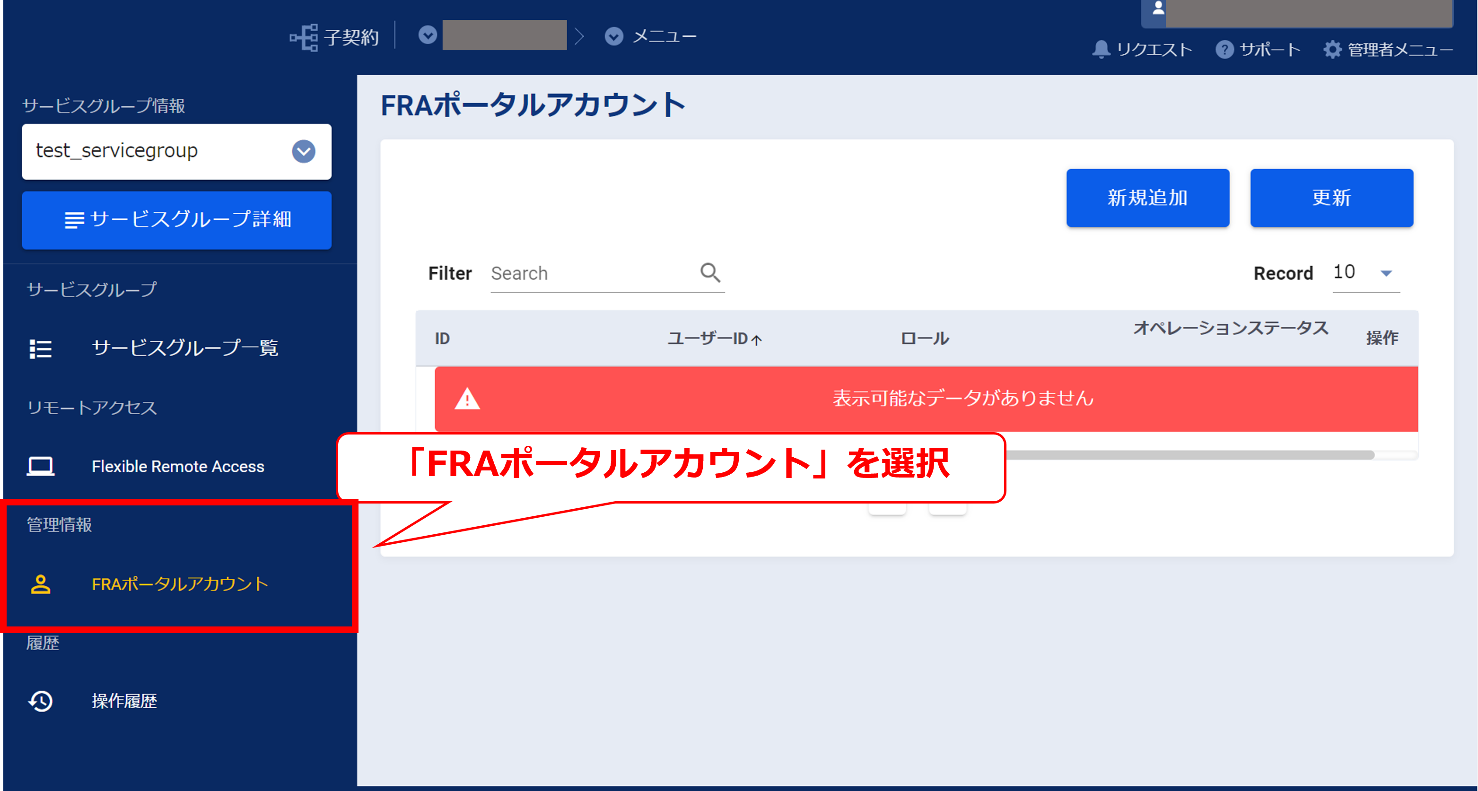This screenshot has height=791, width=1478.
Task: Expand the メニュー dropdown in the header
Action: pos(613,35)
